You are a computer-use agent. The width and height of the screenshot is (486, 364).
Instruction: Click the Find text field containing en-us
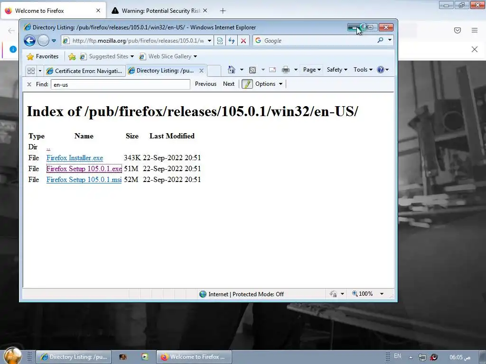(x=120, y=84)
